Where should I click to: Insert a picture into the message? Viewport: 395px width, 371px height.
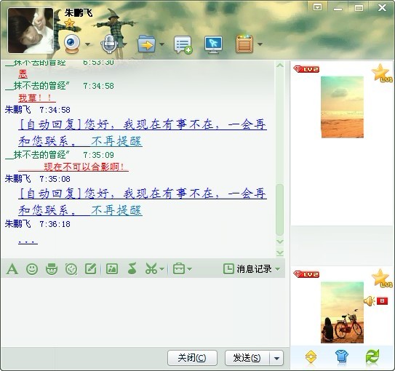[x=112, y=268]
